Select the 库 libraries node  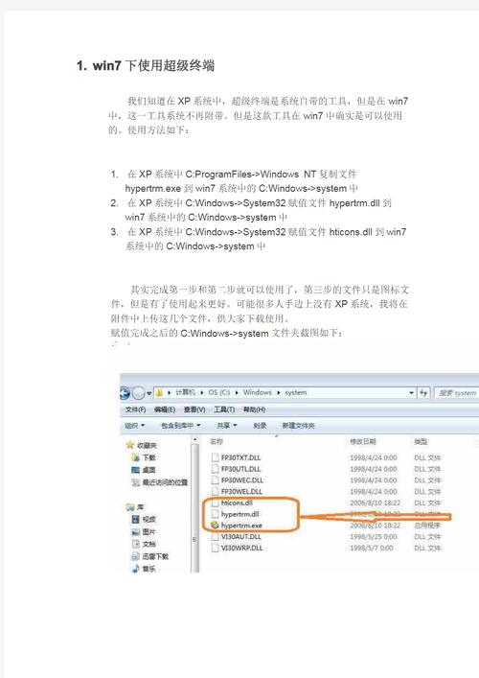click(x=136, y=506)
